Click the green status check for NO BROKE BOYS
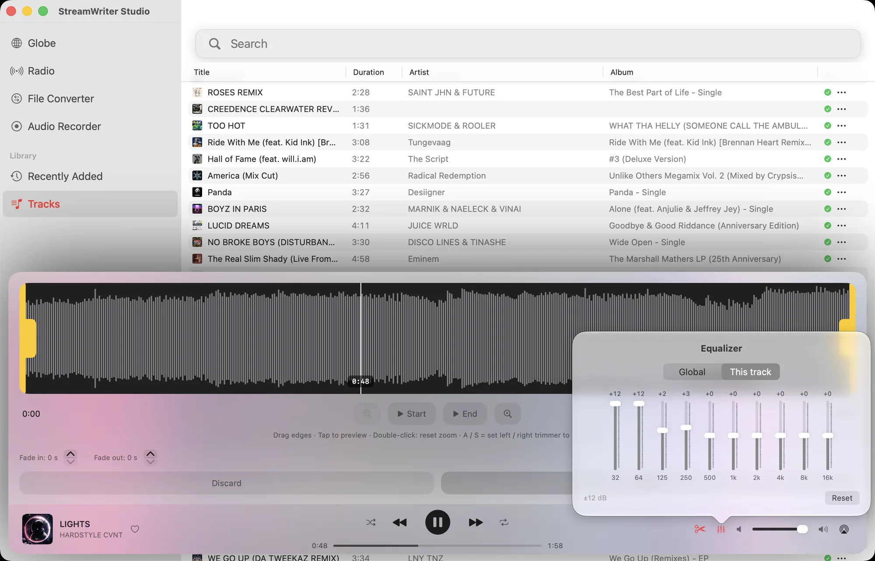875x561 pixels. 827,242
